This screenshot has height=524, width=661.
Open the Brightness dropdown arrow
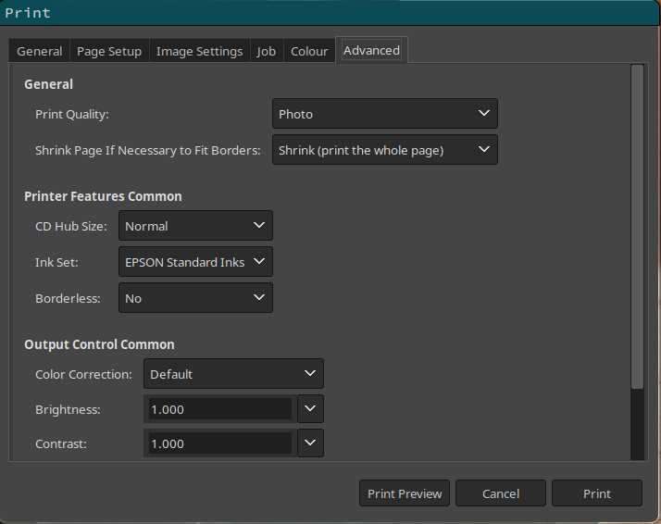pos(309,409)
